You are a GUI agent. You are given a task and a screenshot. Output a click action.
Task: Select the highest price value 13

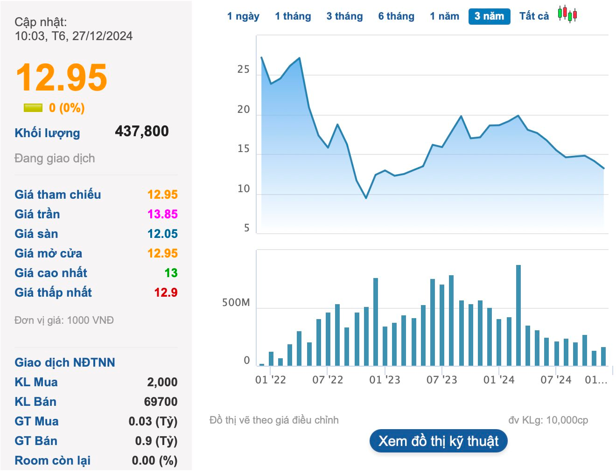pyautogui.click(x=171, y=272)
